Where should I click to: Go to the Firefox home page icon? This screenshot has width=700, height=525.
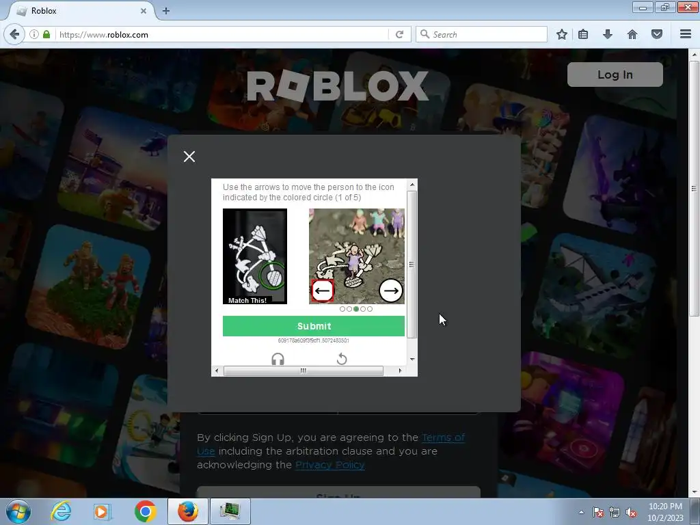632,34
